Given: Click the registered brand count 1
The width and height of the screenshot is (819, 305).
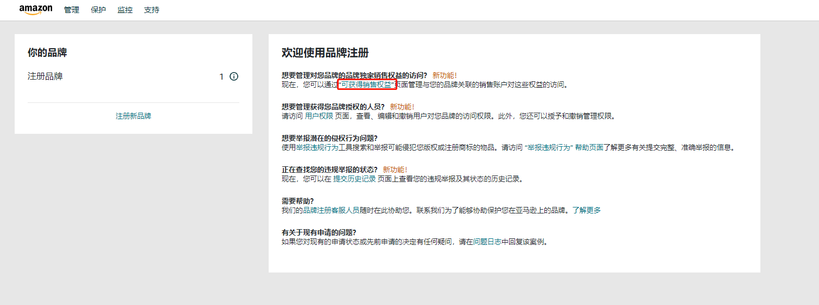Looking at the screenshot, I should point(221,76).
